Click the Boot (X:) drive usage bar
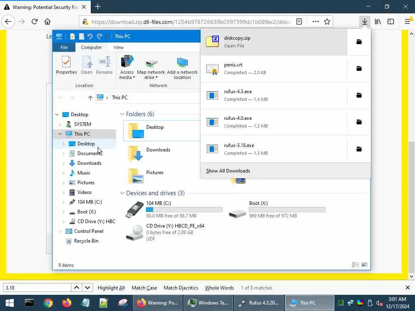 tap(287, 209)
